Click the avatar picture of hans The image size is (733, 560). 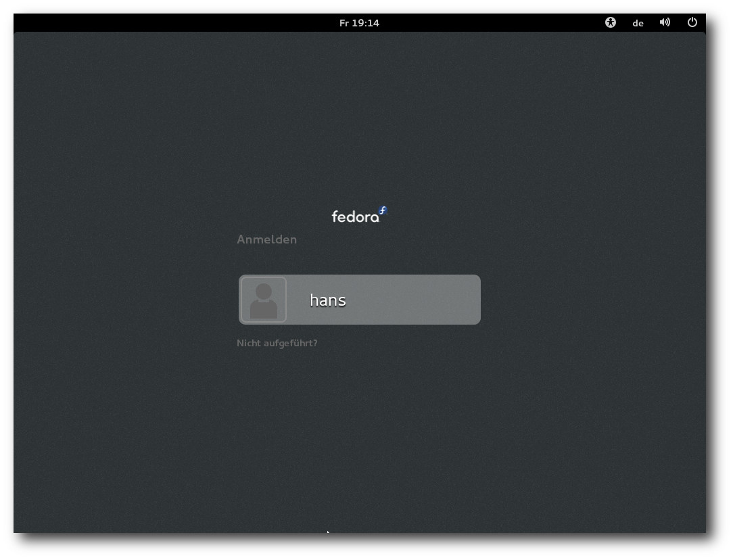click(264, 300)
